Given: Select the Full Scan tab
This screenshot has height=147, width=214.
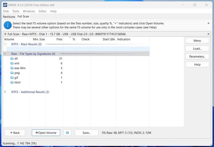Looking at the screenshot, I should pos(23,16).
